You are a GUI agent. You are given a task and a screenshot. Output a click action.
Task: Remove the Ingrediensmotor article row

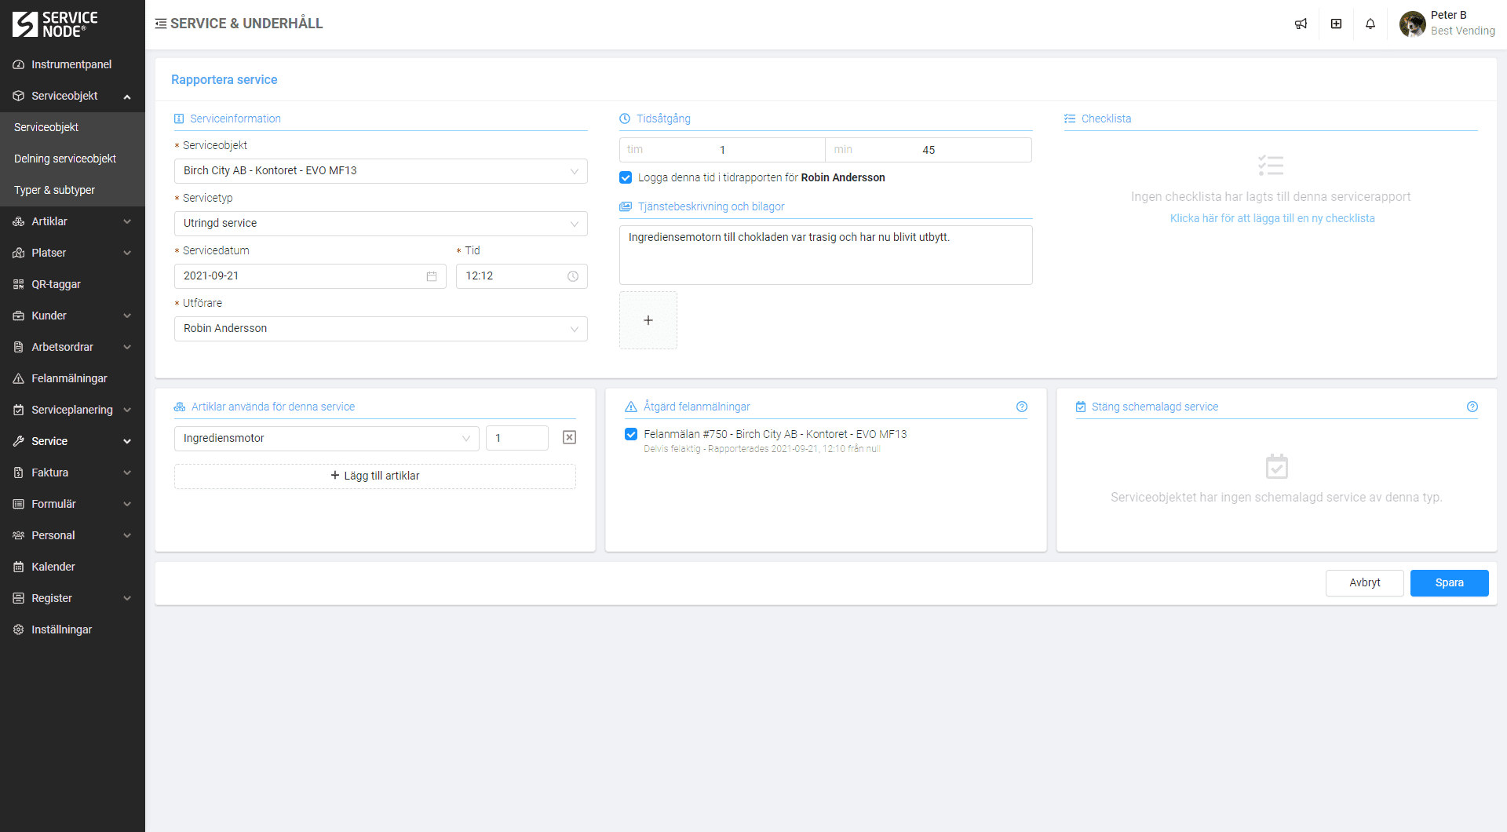point(569,438)
